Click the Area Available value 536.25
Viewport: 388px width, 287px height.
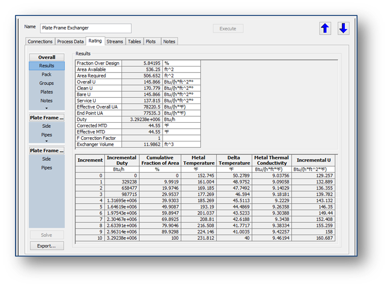tap(142, 69)
